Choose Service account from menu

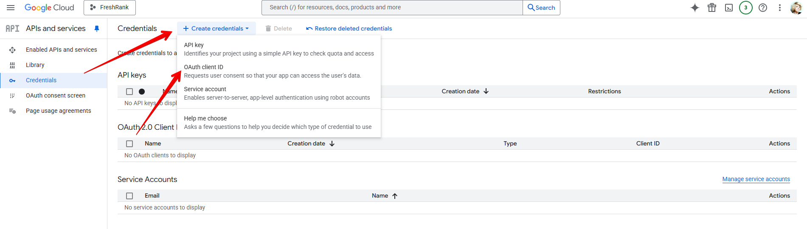(x=205, y=89)
